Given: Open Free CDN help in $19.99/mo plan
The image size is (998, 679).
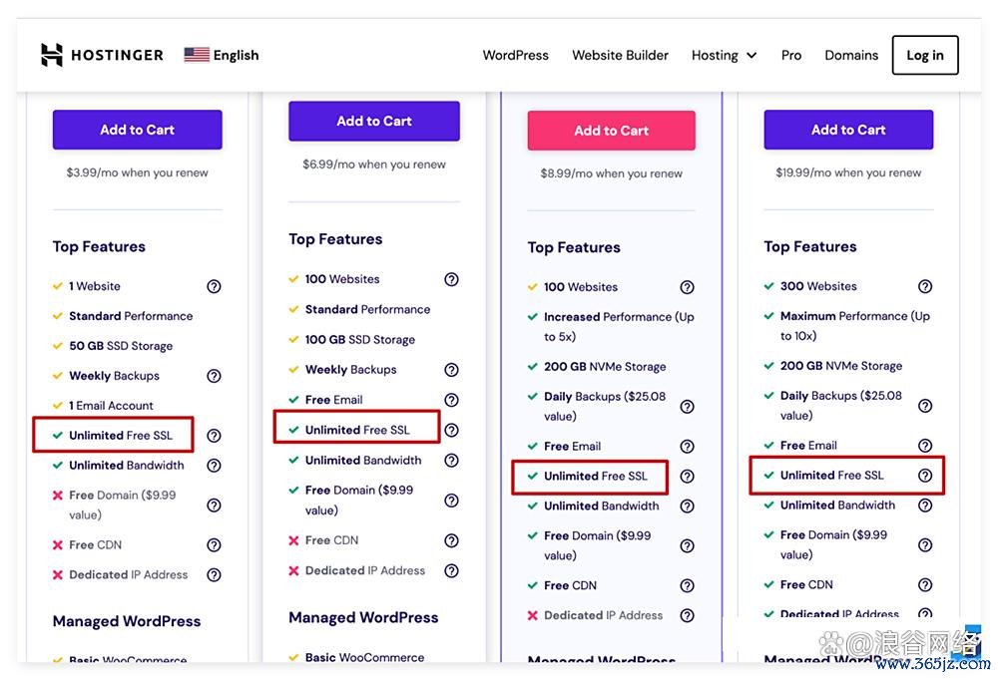Looking at the screenshot, I should tap(925, 585).
